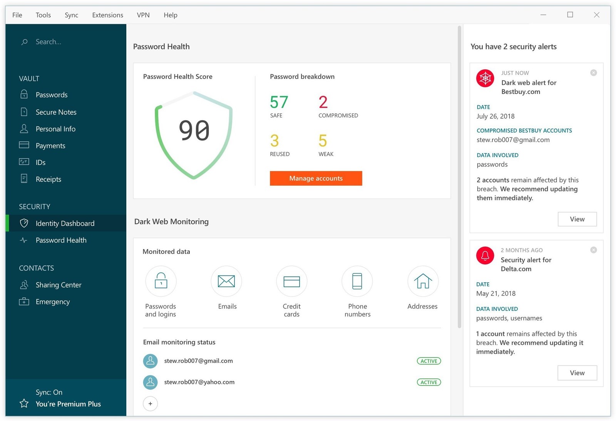Screen dimensions: 616x421
Task: Select Secure Notes in the sidebar
Action: click(x=56, y=112)
